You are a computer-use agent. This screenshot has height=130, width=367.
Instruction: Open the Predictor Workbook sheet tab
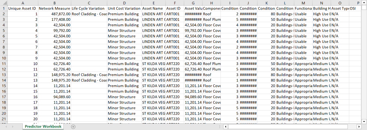43,126
